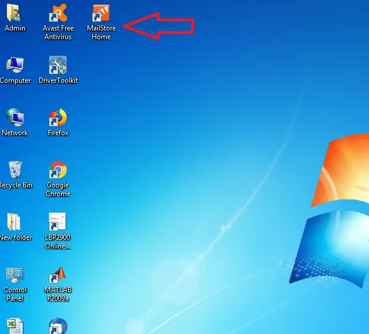Click the 'Firefox' label text
The height and width of the screenshot is (334, 369).
(58, 133)
